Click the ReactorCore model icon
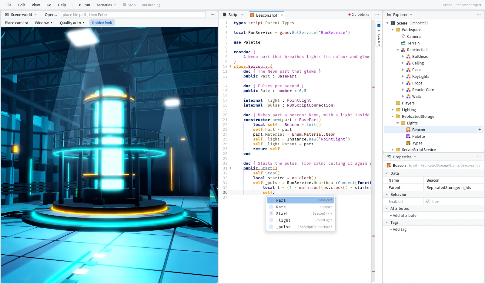The height and width of the screenshot is (284, 485). 408,90
